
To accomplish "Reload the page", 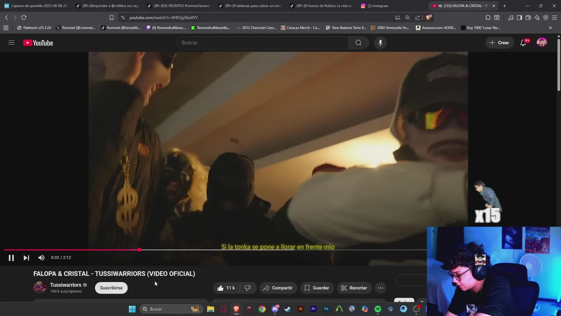I will click(x=24, y=18).
